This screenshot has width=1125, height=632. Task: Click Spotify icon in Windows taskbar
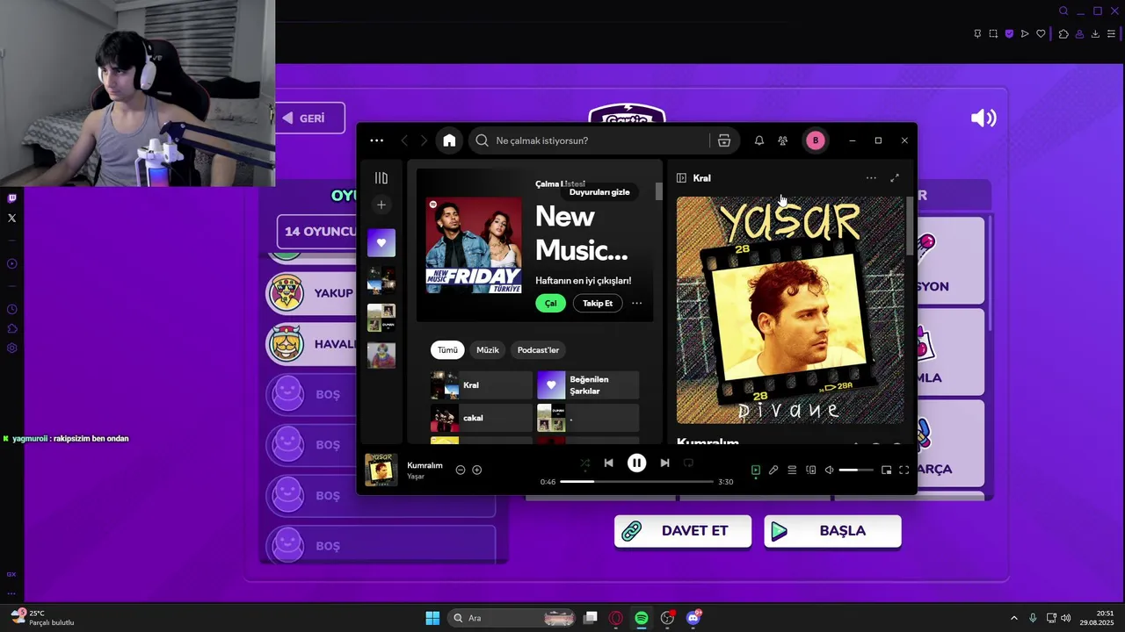pyautogui.click(x=642, y=618)
